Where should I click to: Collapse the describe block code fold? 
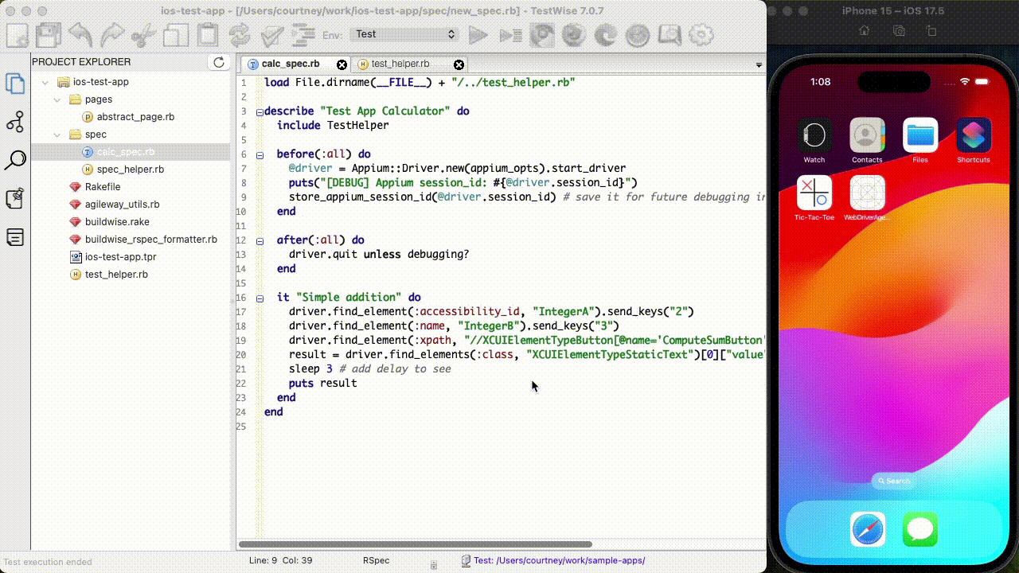coord(260,111)
